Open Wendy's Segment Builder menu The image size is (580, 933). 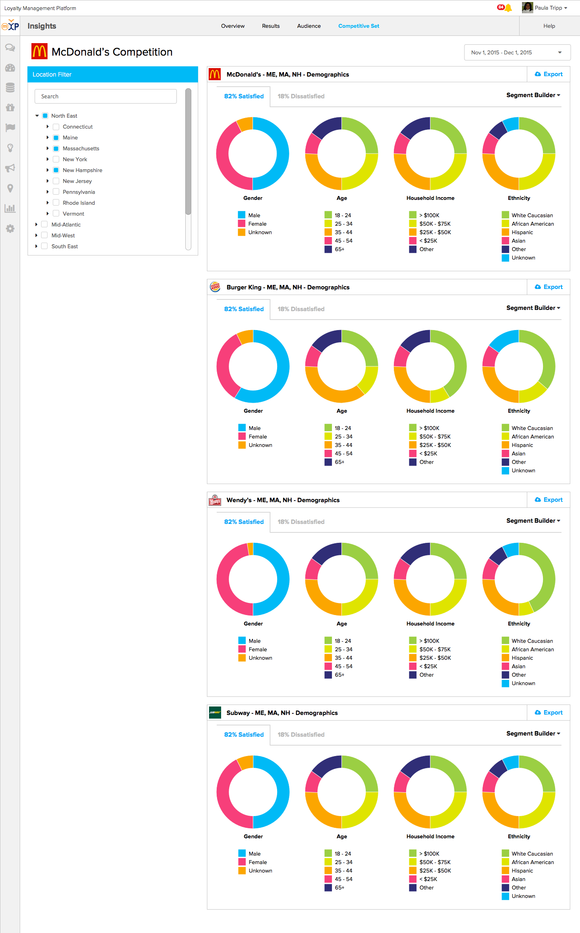point(533,521)
